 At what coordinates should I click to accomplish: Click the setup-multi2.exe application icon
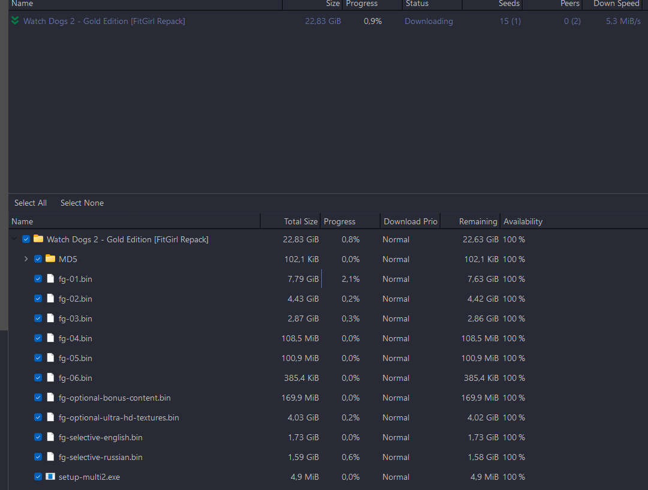click(50, 476)
